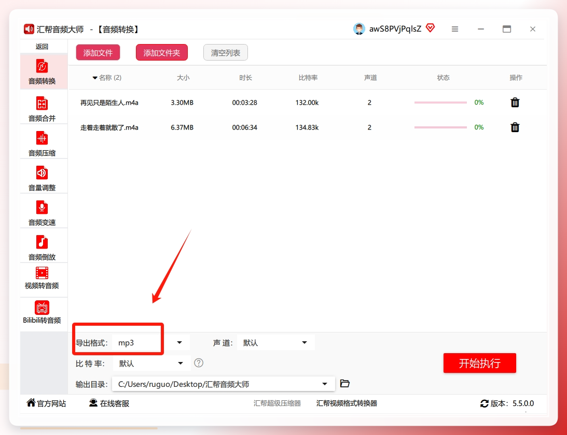
Task: Click the 3.30MB size cell
Action: pos(182,103)
